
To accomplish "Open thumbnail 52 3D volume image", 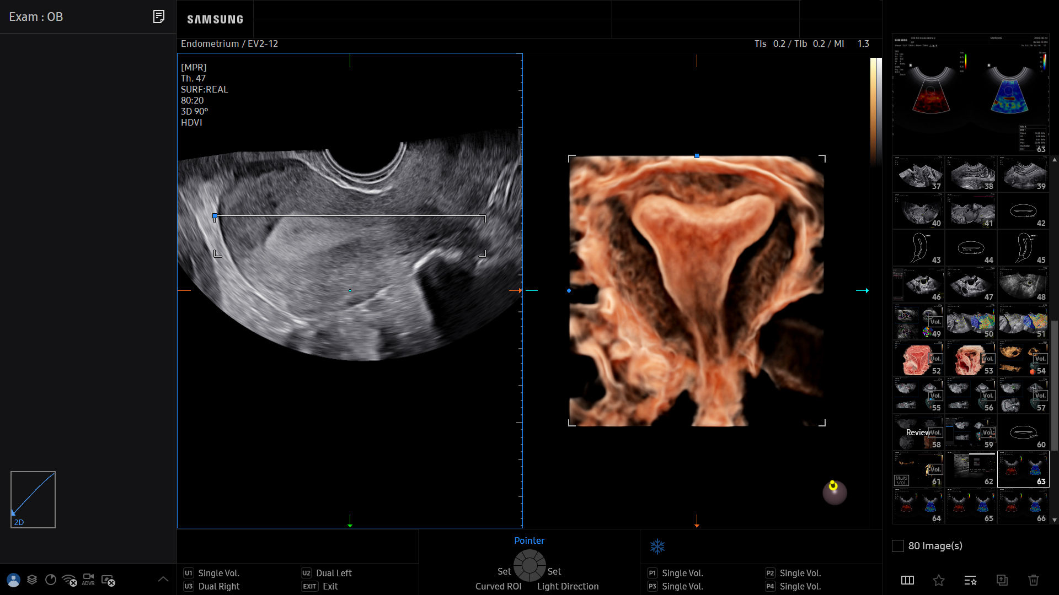I will [x=918, y=359].
